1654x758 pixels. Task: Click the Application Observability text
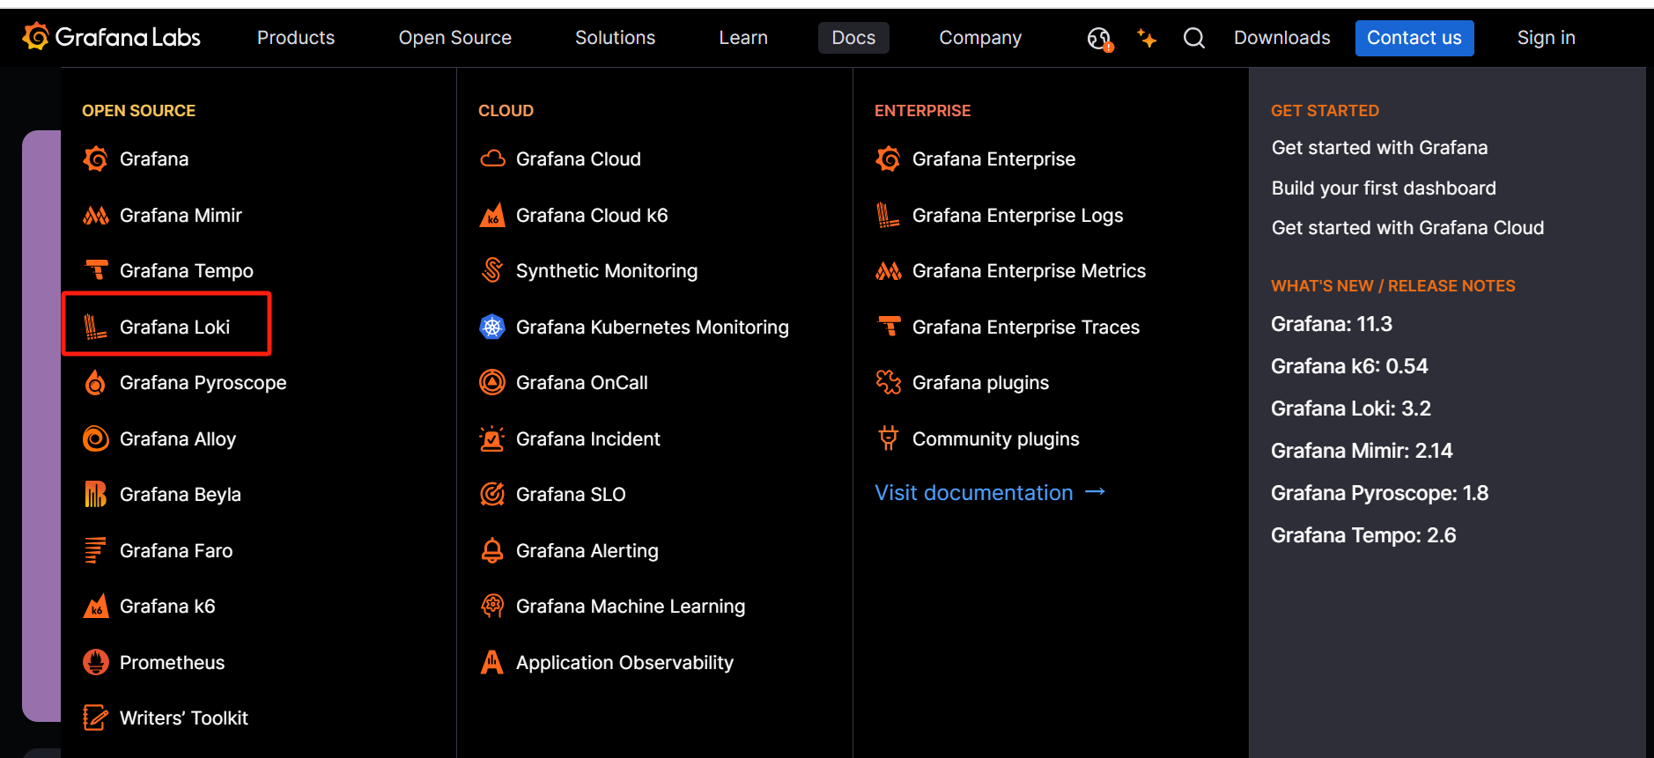coord(624,663)
